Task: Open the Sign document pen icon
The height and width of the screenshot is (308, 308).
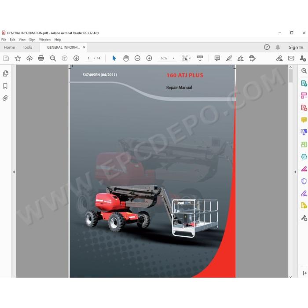Action: coord(240,59)
